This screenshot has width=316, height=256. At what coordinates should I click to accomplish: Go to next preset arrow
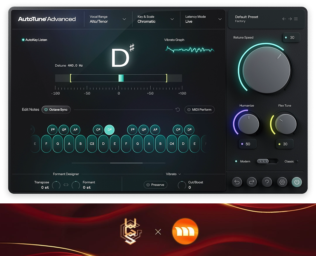tap(290, 19)
